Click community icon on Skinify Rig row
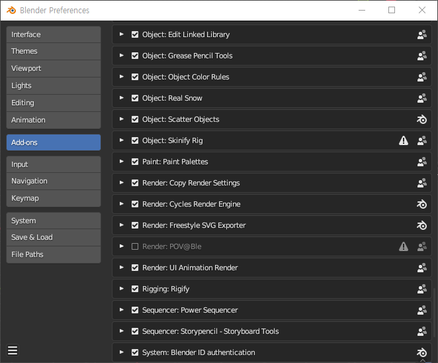This screenshot has height=363, width=438. click(x=422, y=140)
